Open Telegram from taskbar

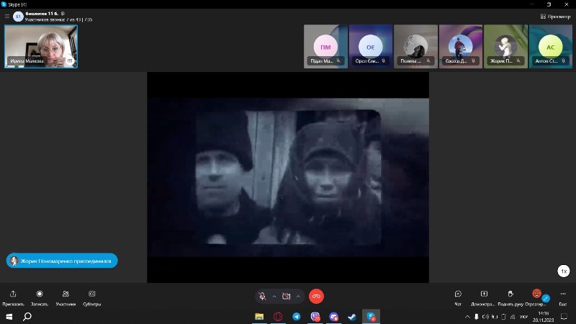tap(297, 317)
